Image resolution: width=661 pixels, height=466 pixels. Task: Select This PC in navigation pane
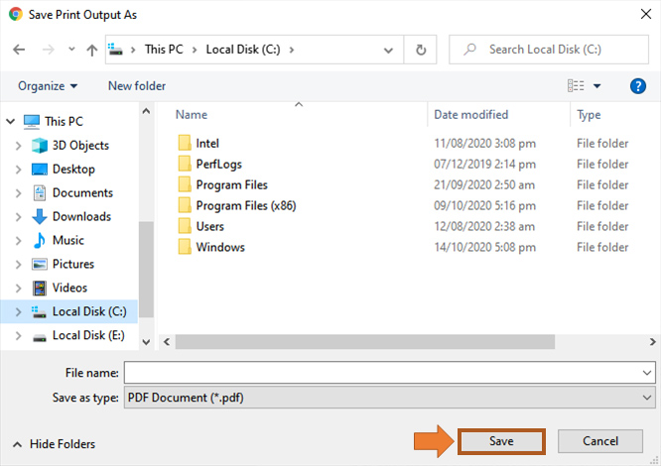click(x=65, y=121)
